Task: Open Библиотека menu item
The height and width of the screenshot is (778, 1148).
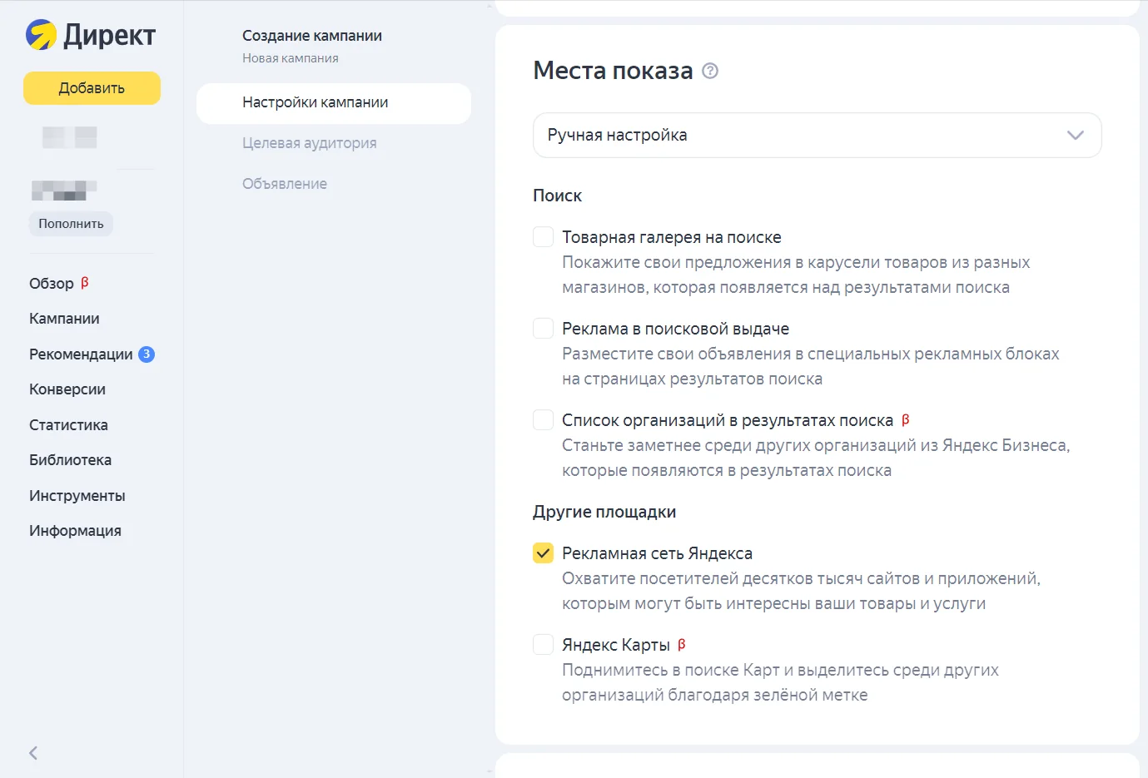Action: 70,460
